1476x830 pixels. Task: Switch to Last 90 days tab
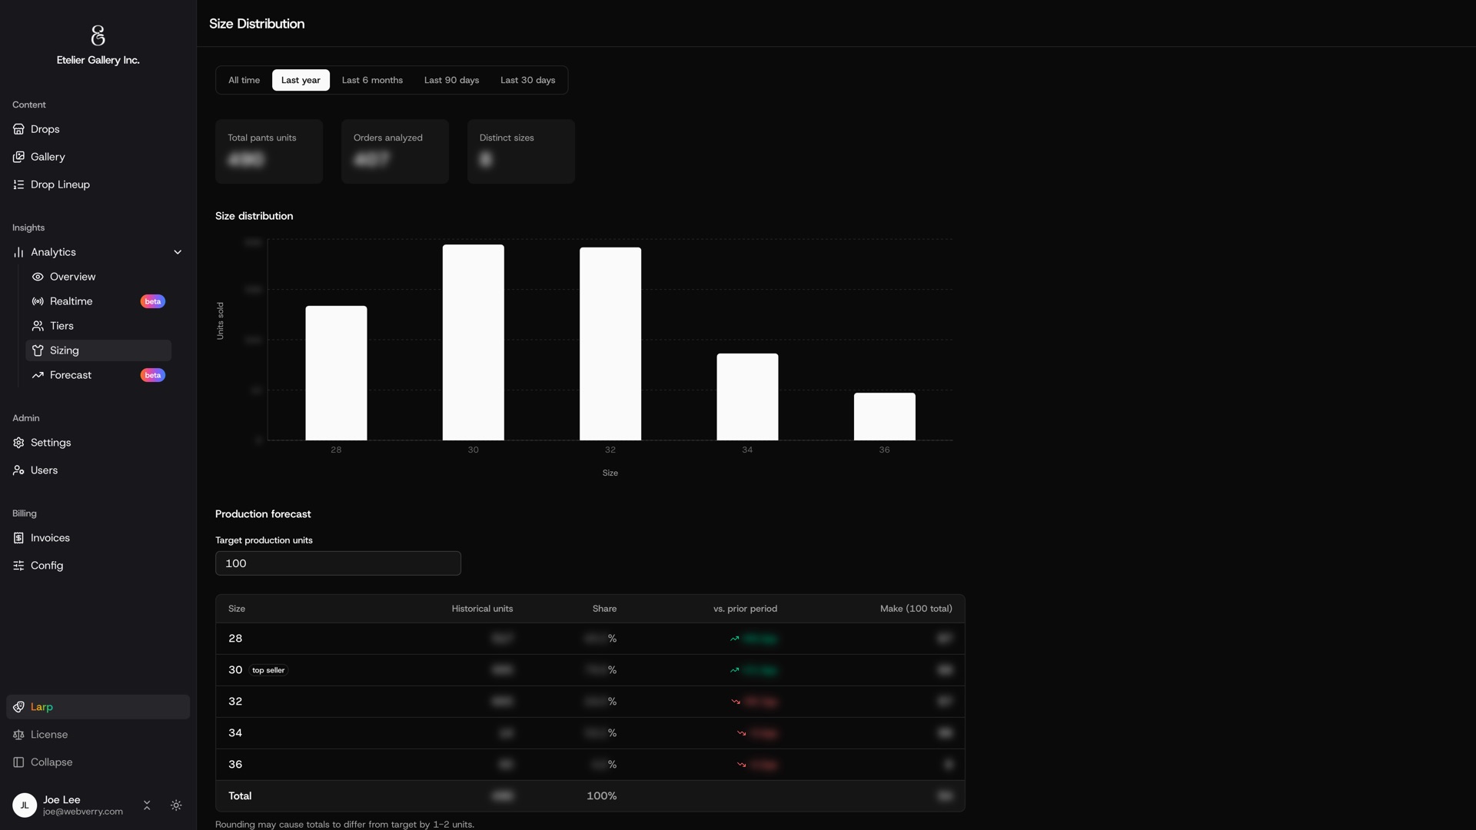(451, 80)
